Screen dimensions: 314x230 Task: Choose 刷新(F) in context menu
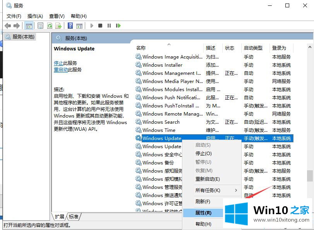tap(202, 201)
